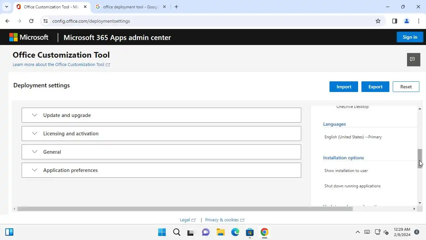The image size is (426, 240).
Task: Click the Import button
Action: pos(344,87)
